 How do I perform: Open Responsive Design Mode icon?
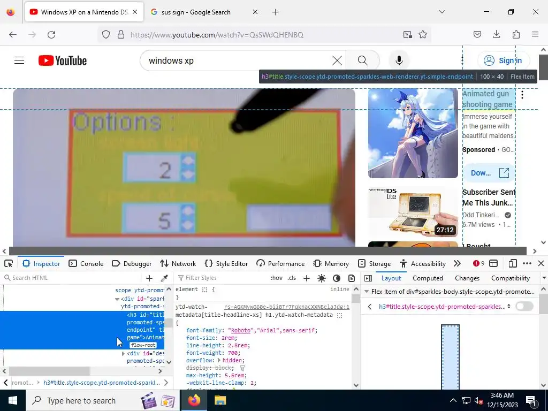513,263
